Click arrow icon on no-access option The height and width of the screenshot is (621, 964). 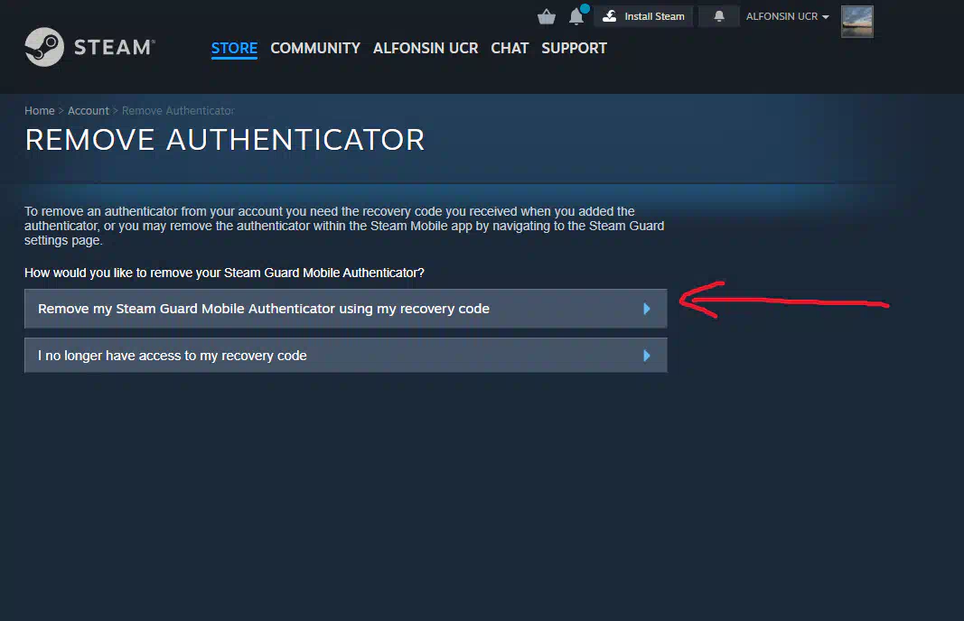pos(647,356)
